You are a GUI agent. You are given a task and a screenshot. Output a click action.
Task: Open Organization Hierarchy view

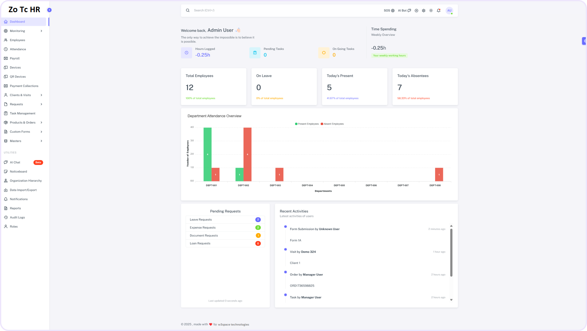coord(25,180)
